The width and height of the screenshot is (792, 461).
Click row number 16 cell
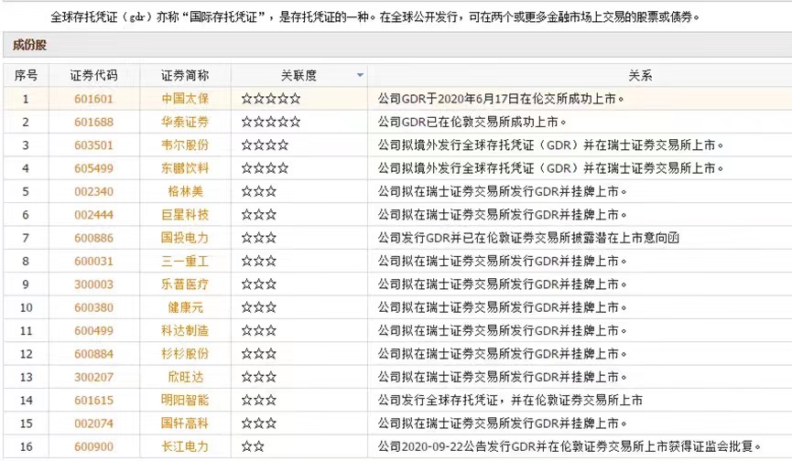tap(26, 447)
